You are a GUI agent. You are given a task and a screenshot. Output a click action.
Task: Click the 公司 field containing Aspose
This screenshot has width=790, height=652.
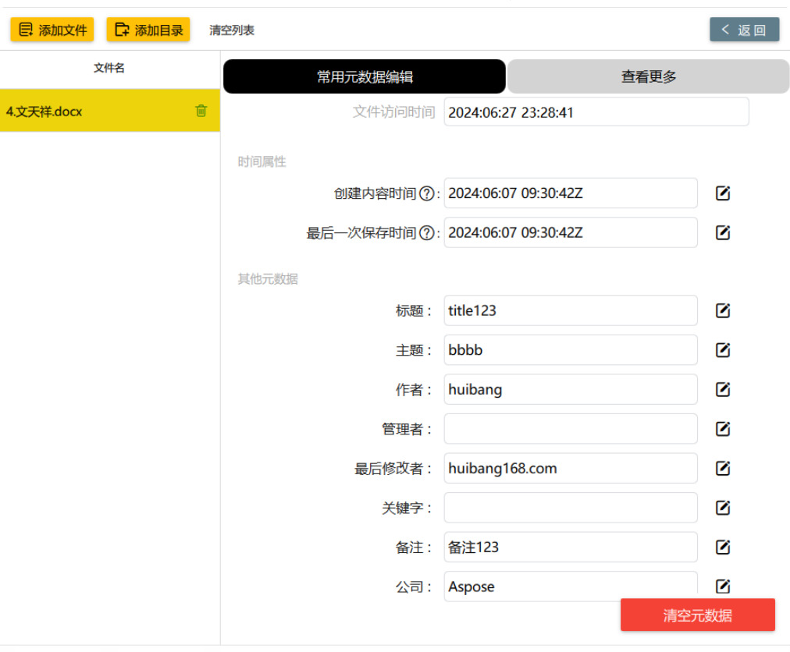571,586
